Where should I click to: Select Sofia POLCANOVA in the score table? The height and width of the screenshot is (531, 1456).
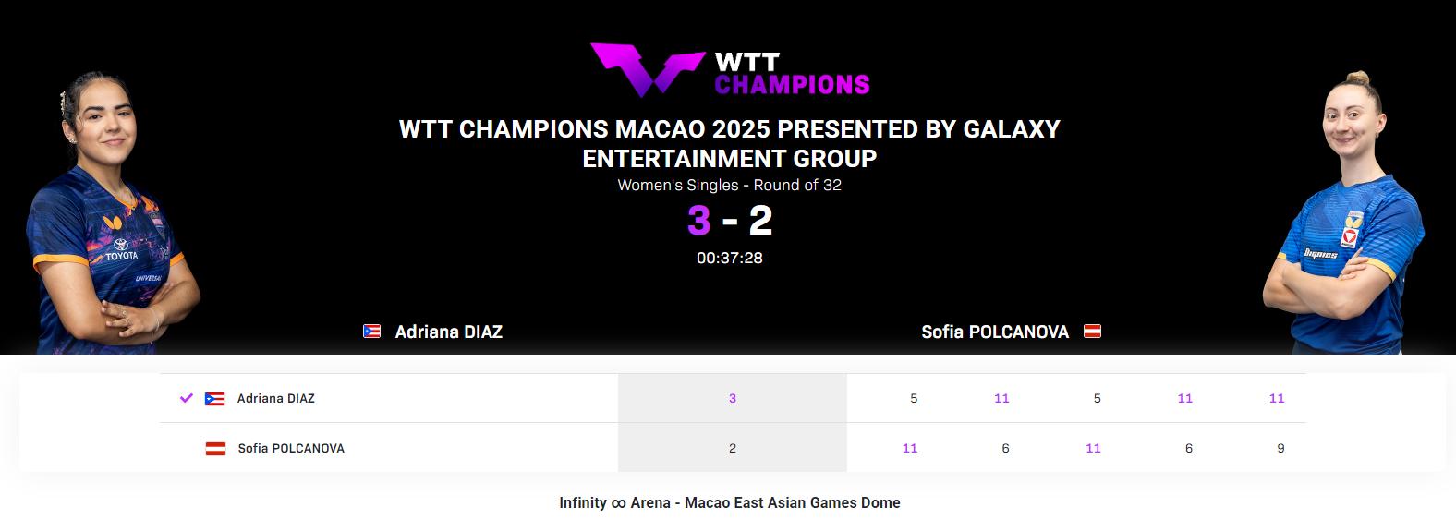pyautogui.click(x=291, y=449)
